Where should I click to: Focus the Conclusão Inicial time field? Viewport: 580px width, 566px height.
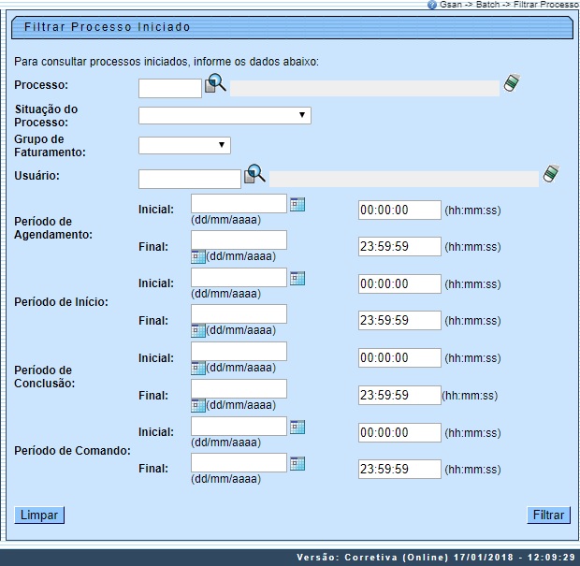click(399, 357)
